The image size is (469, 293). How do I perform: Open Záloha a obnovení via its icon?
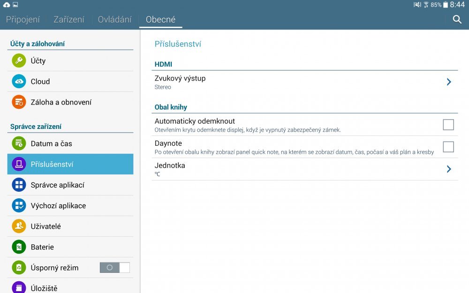click(19, 102)
